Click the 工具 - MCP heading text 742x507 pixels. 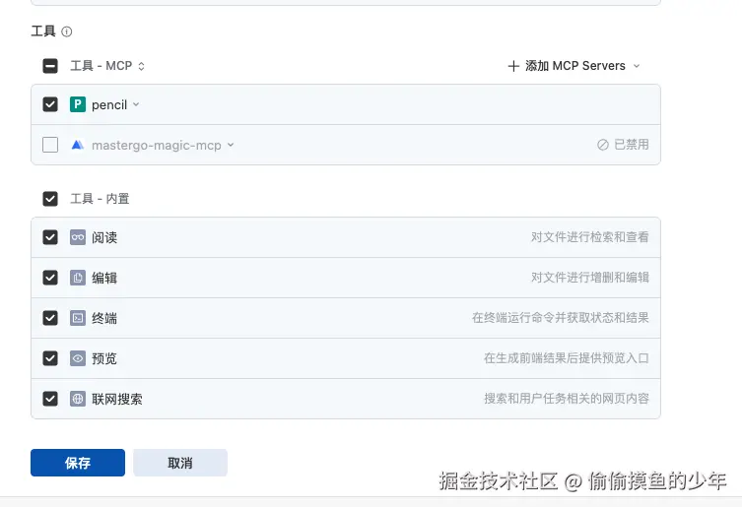(x=101, y=66)
